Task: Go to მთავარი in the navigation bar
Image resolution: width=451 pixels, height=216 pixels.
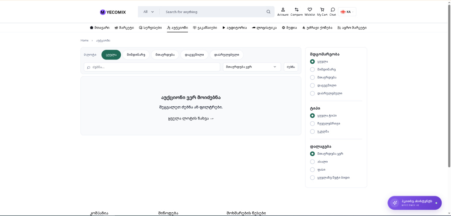Action: (100, 28)
